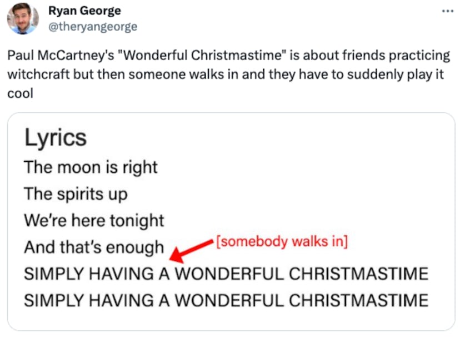Click the "Lyrics" heading in the image
The image size is (460, 337).
(x=55, y=137)
